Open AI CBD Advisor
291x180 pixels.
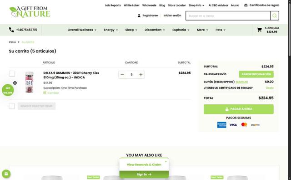218,5
